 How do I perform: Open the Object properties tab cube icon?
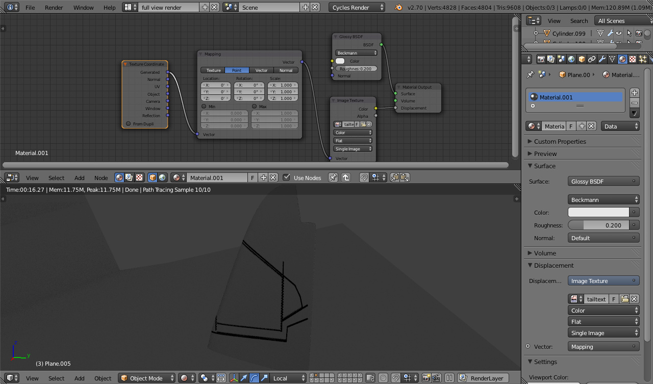pos(582,59)
